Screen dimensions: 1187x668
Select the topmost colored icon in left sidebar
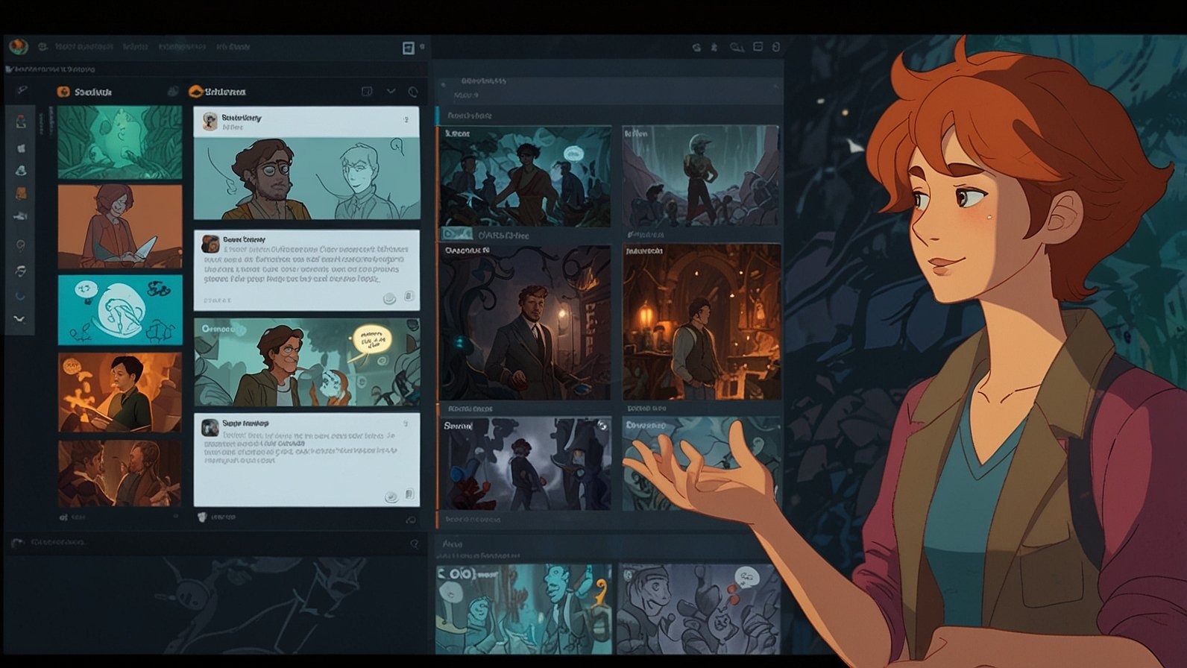pyautogui.click(x=21, y=122)
